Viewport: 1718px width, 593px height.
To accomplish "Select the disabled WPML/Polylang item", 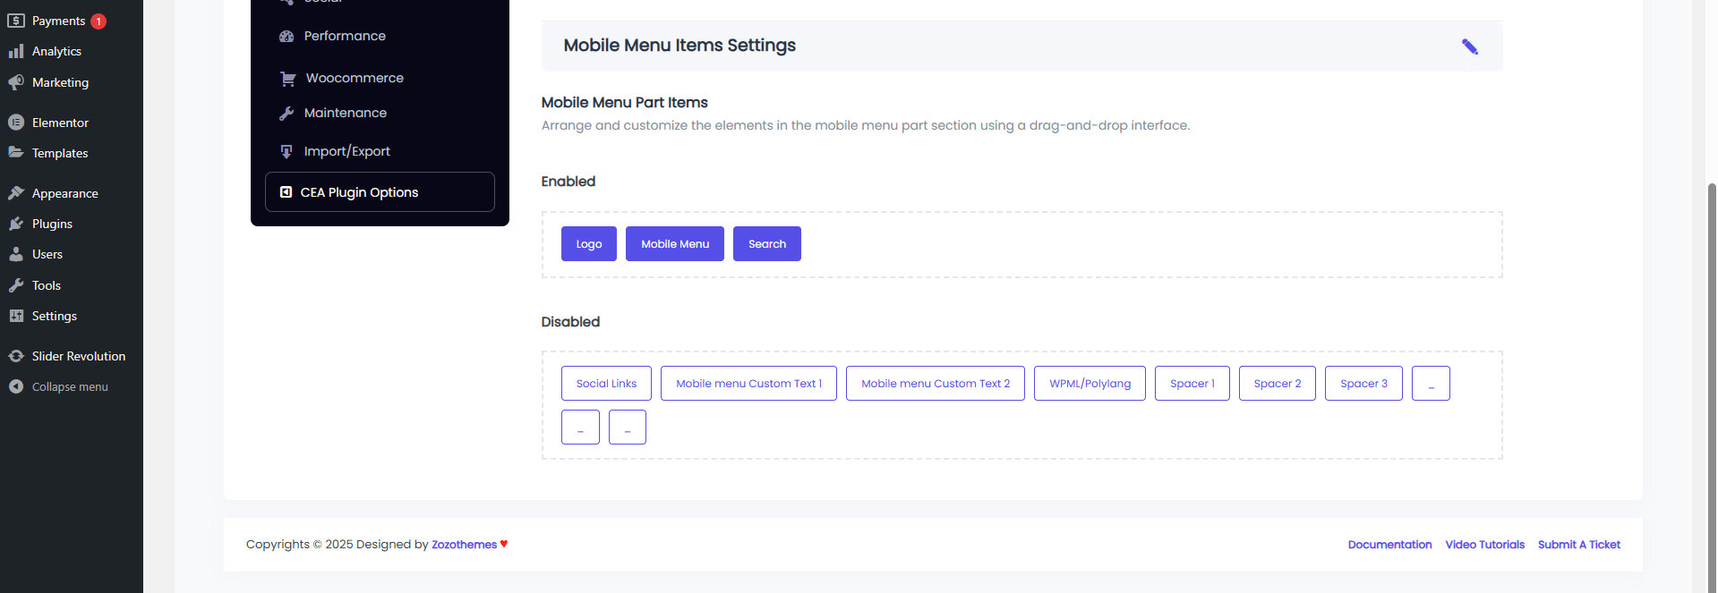I will (1090, 384).
